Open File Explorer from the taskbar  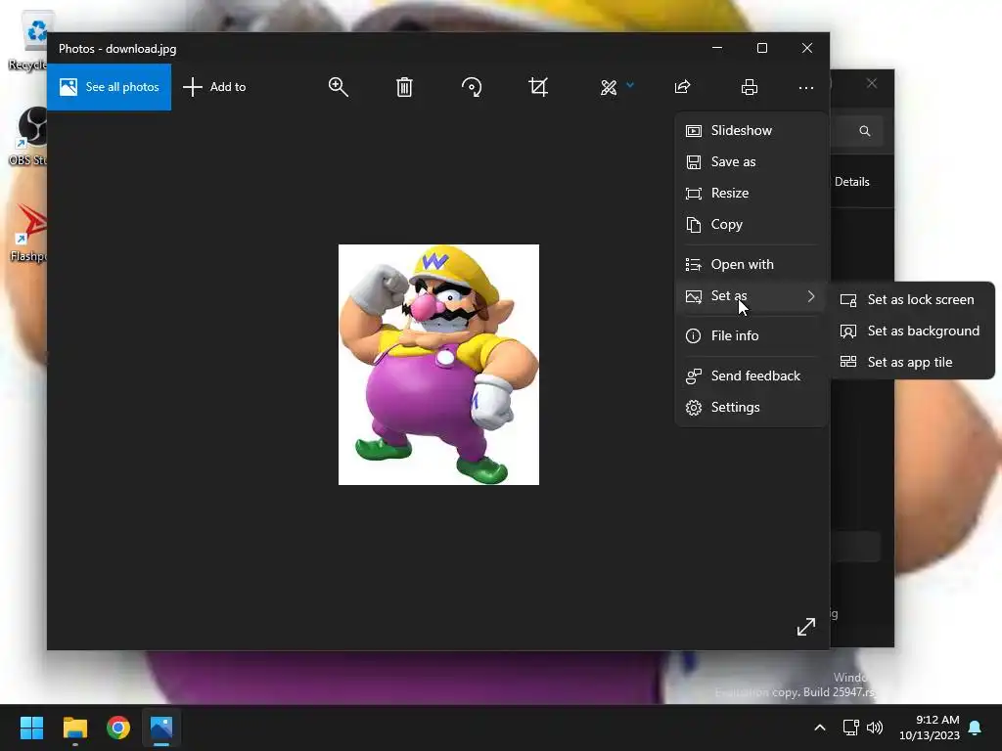pyautogui.click(x=74, y=728)
